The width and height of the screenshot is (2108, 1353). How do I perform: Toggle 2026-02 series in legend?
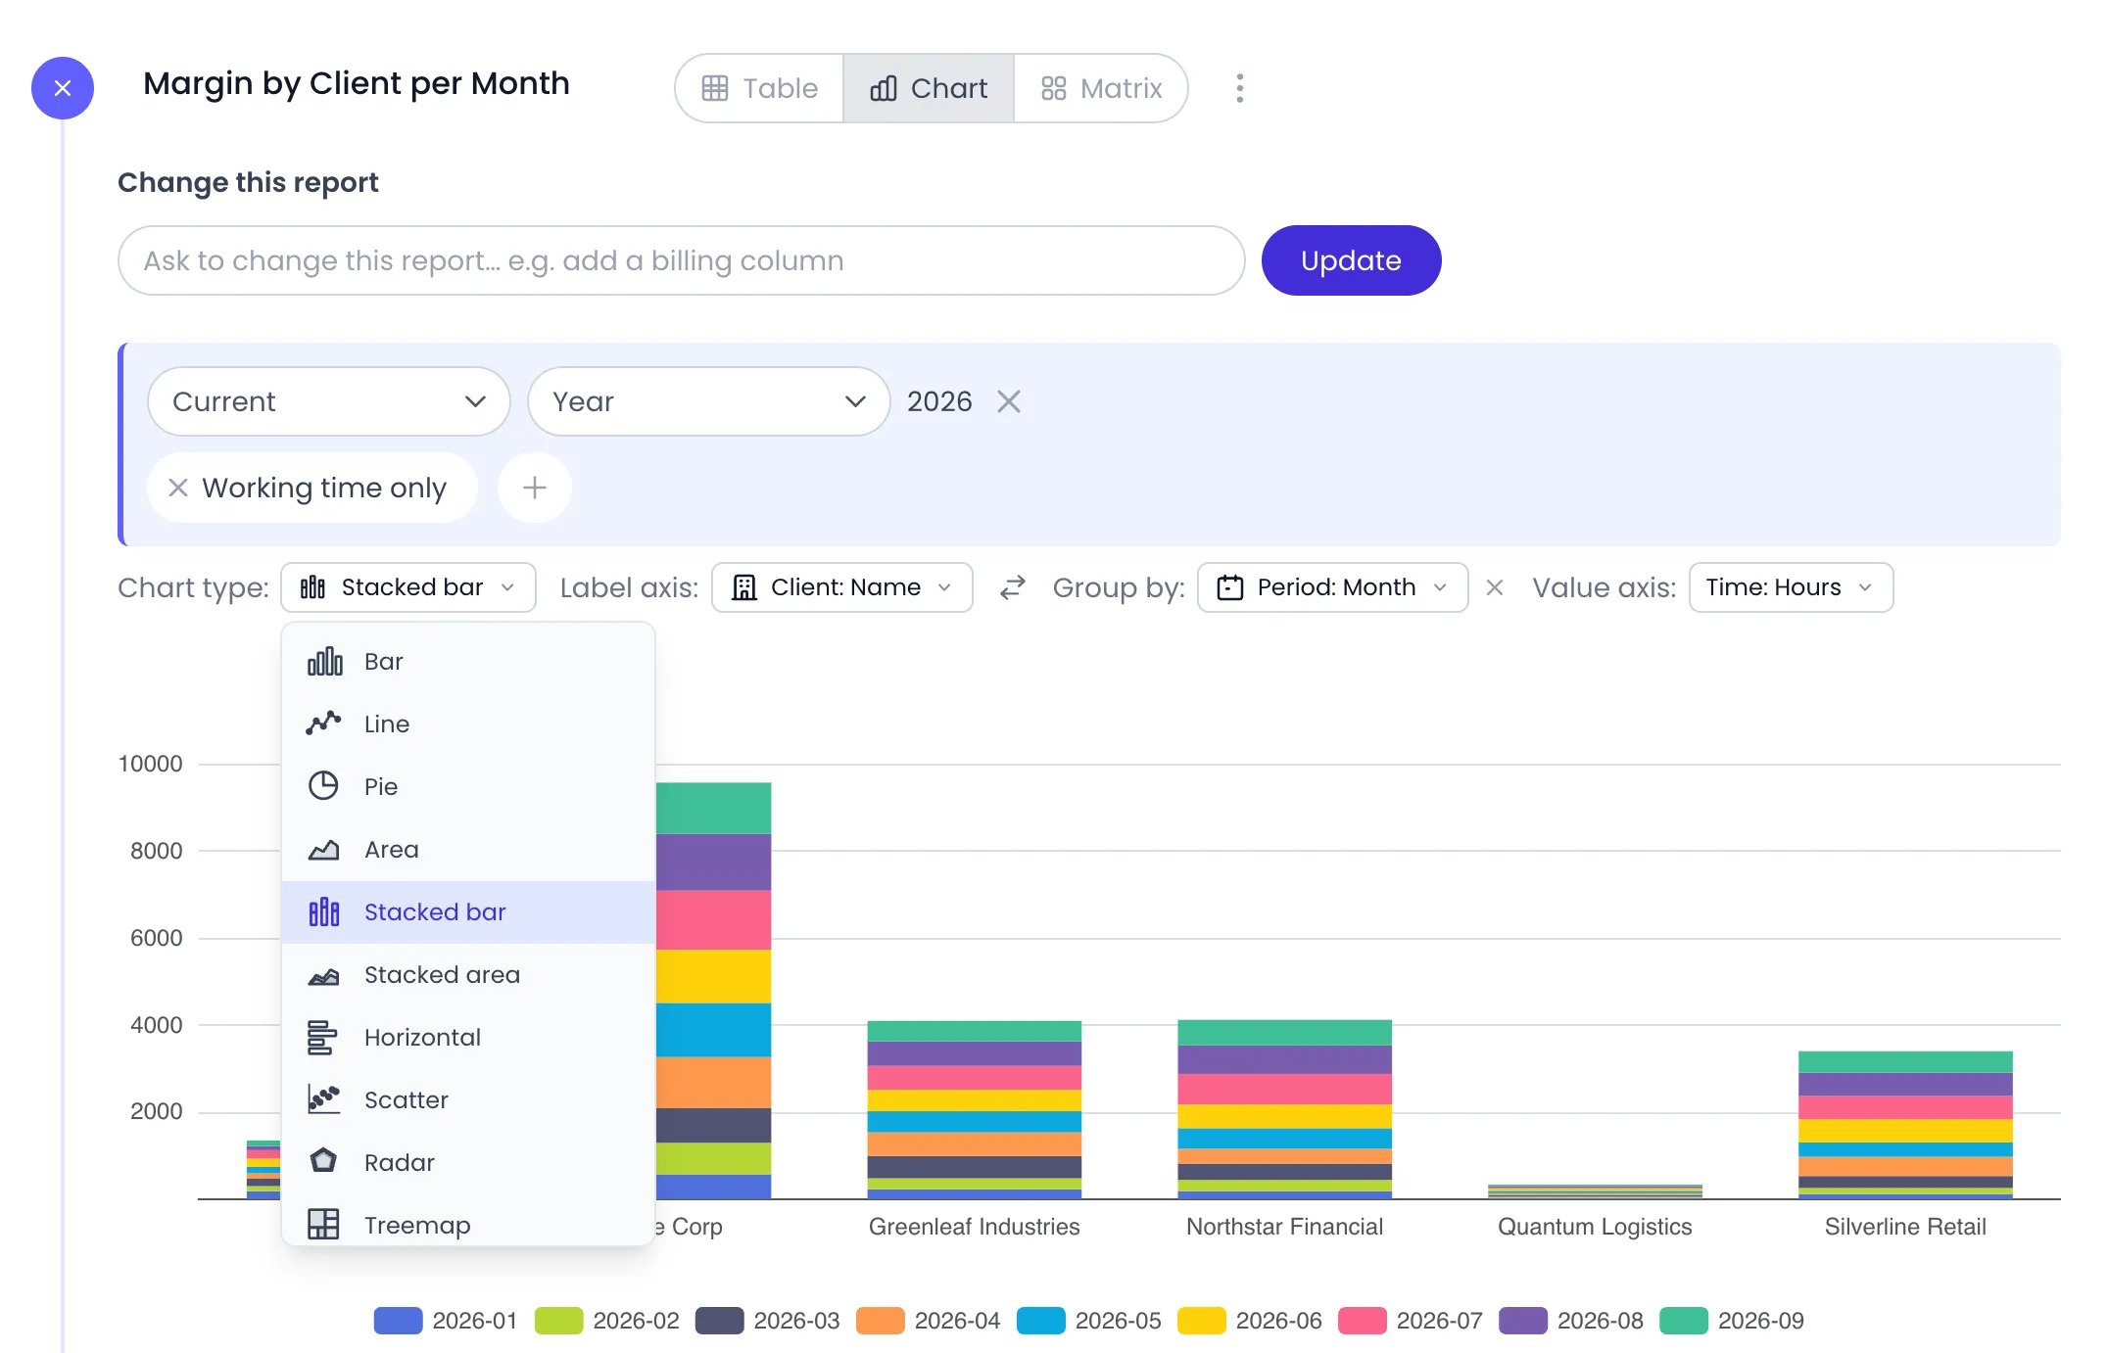[x=607, y=1321]
